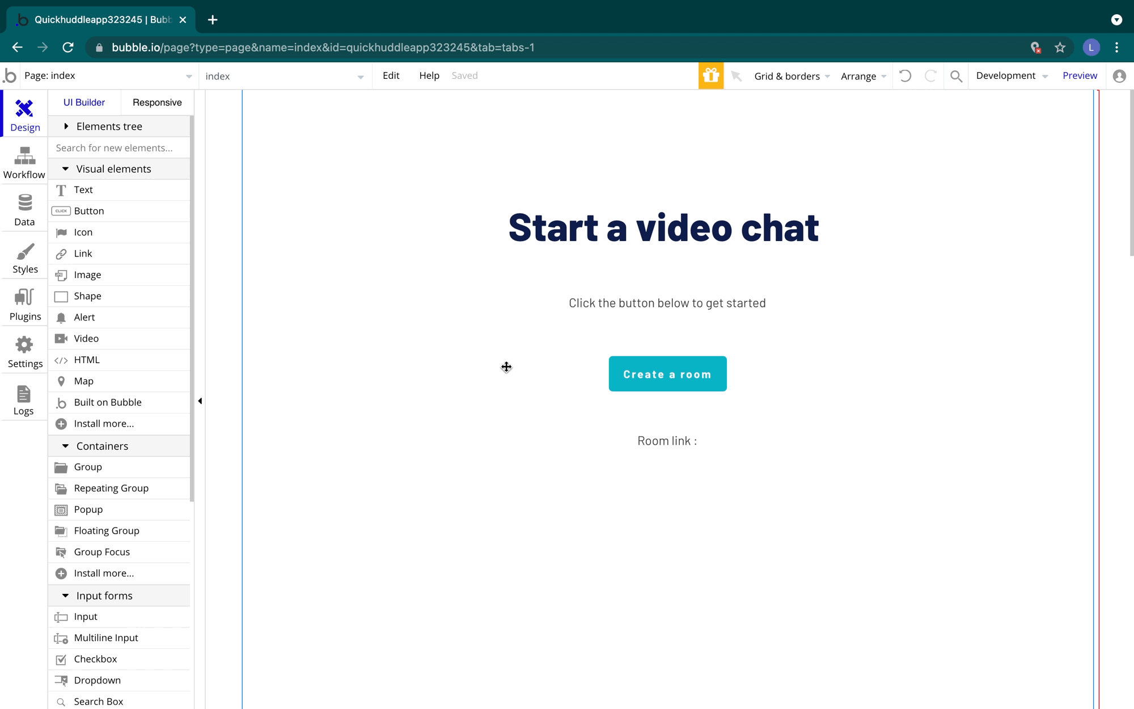1134x709 pixels.
Task: Select the Quickhuddleapp browser tab
Action: (x=102, y=20)
